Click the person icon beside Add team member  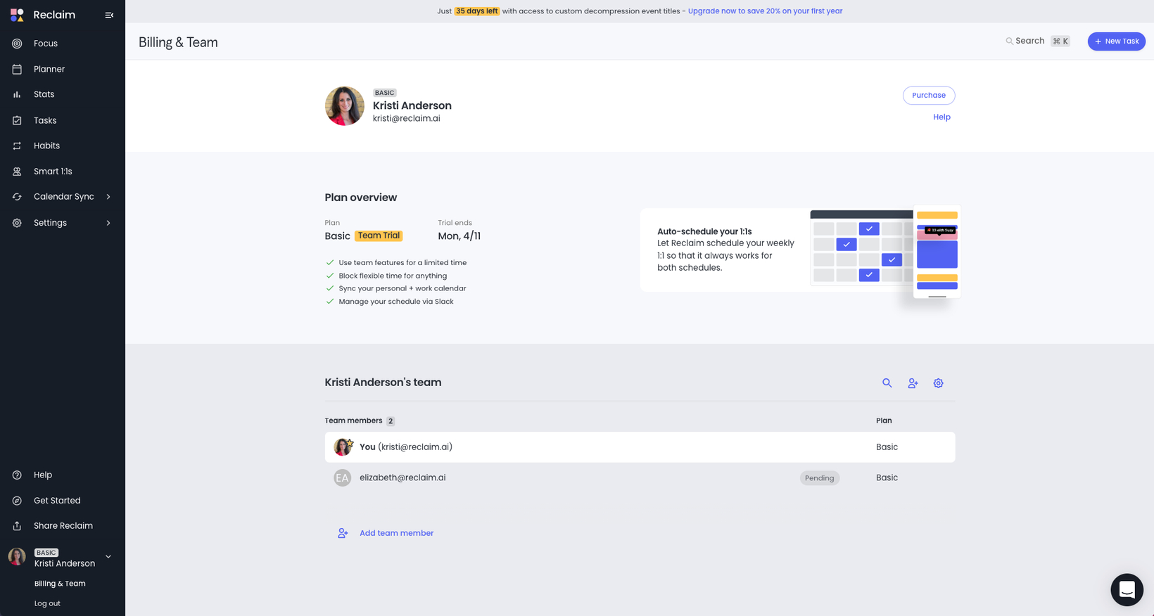(x=343, y=533)
